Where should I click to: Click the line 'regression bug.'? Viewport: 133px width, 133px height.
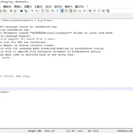click(15, 30)
